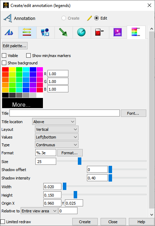155x226 pixels.
Task: Open the dial gauge annotation tab
Action: point(82,32)
